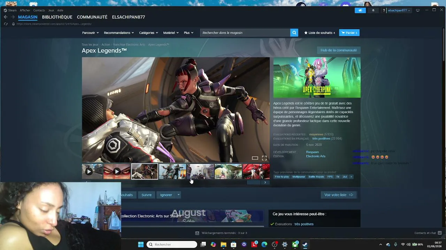Image resolution: width=446 pixels, height=250 pixels.
Task: Open the Catégories dropdown
Action: tap(148, 33)
